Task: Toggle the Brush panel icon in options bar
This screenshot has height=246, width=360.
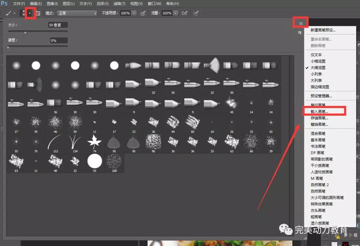Action: [x=38, y=13]
